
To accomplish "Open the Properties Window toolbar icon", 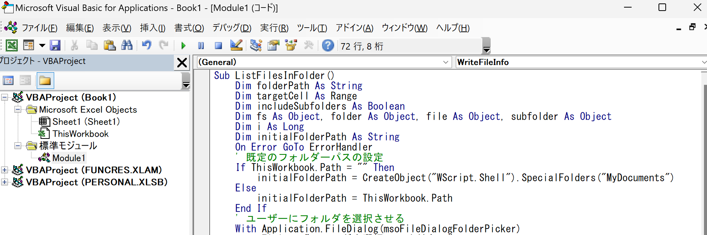I will (x=273, y=46).
